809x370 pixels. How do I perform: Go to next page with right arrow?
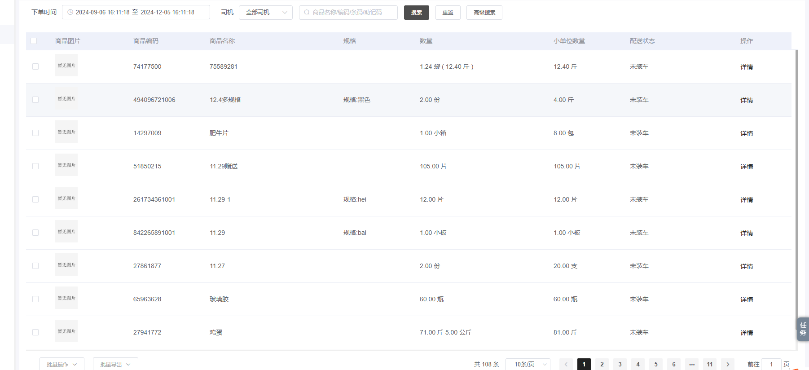728,364
